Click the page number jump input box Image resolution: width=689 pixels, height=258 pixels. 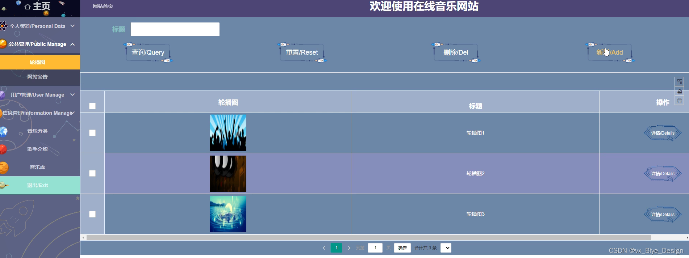tap(375, 248)
